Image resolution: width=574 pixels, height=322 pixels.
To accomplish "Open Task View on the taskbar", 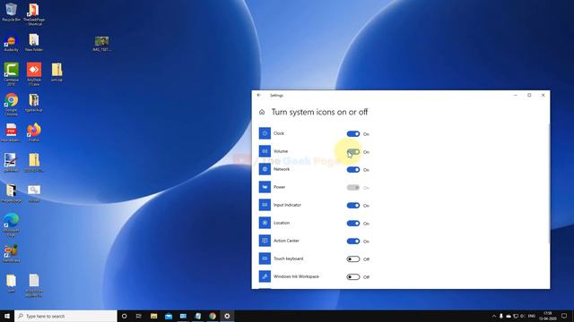I will coord(139,316).
